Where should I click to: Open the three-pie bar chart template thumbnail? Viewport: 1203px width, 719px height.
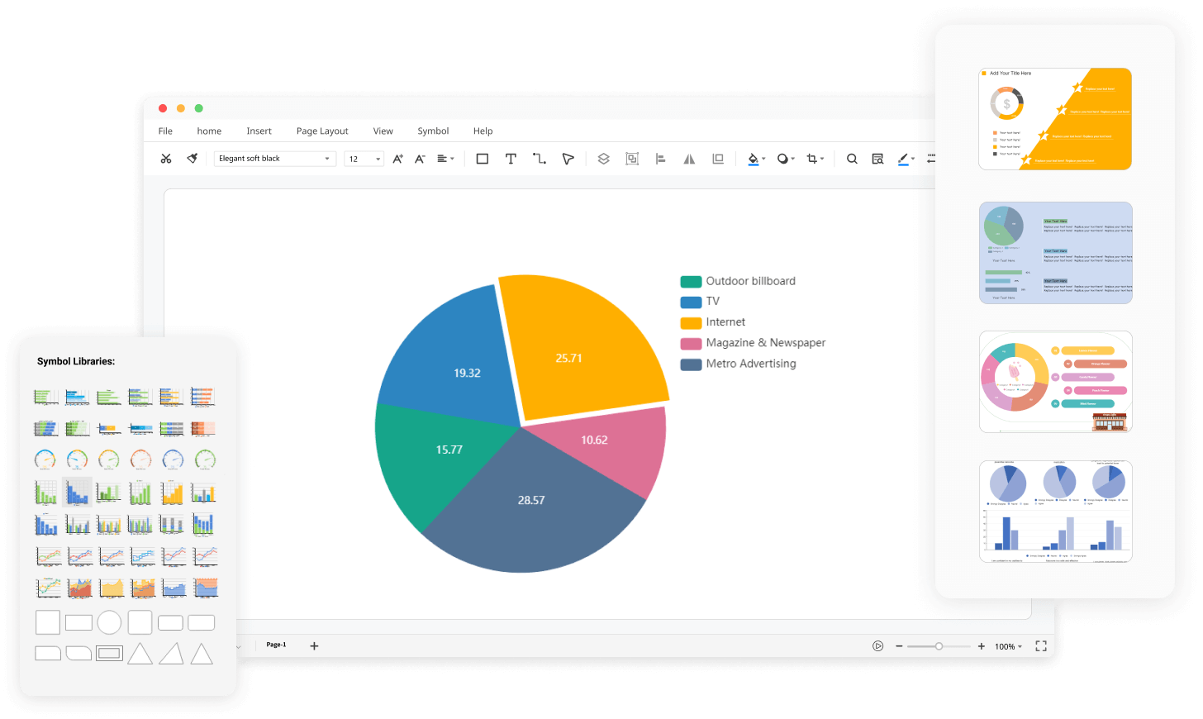tap(1055, 512)
